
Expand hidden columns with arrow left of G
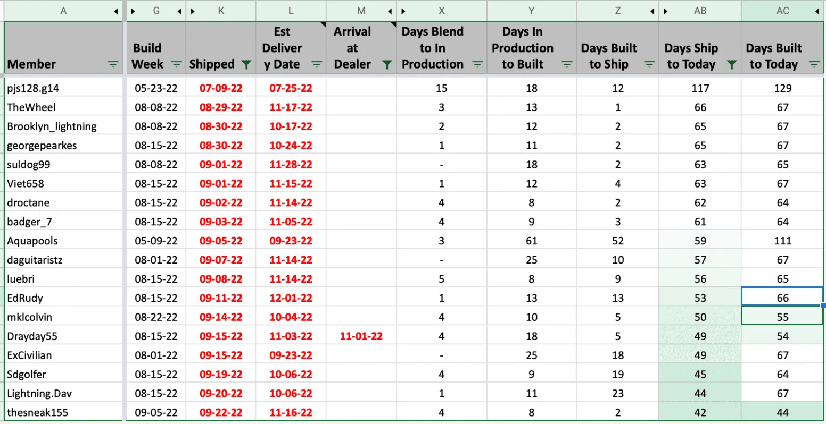pos(133,11)
